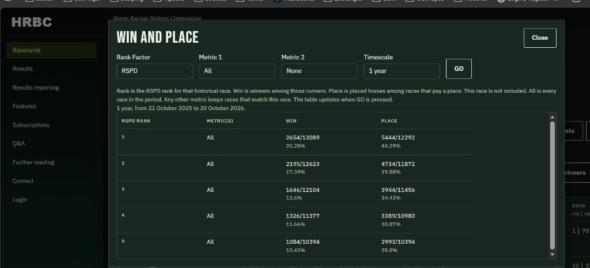Click the 34.43% place percentage
This screenshot has width=590, height=268.
click(391, 198)
